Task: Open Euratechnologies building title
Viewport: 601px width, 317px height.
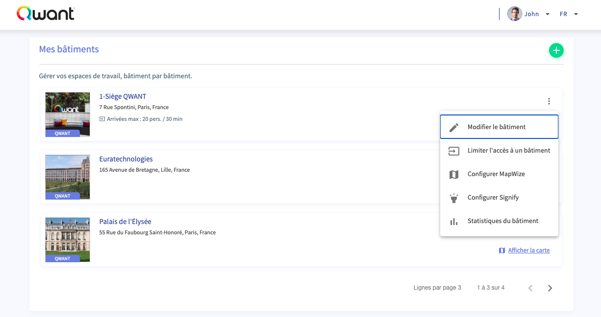Action: pyautogui.click(x=126, y=159)
